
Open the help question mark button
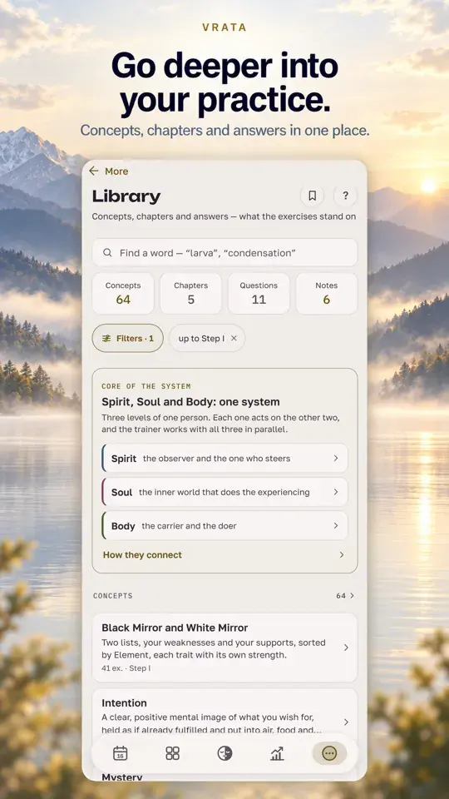pos(345,195)
